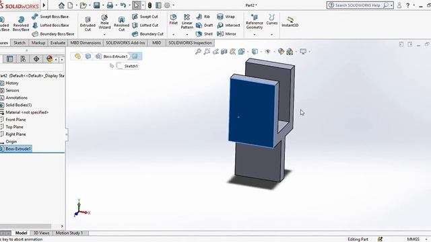431x242 pixels.
Task: Toggle Hide/Show Items eye icon
Action: [268, 51]
